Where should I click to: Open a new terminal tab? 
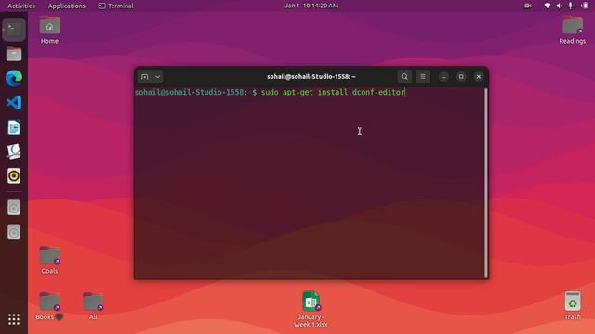[x=145, y=77]
